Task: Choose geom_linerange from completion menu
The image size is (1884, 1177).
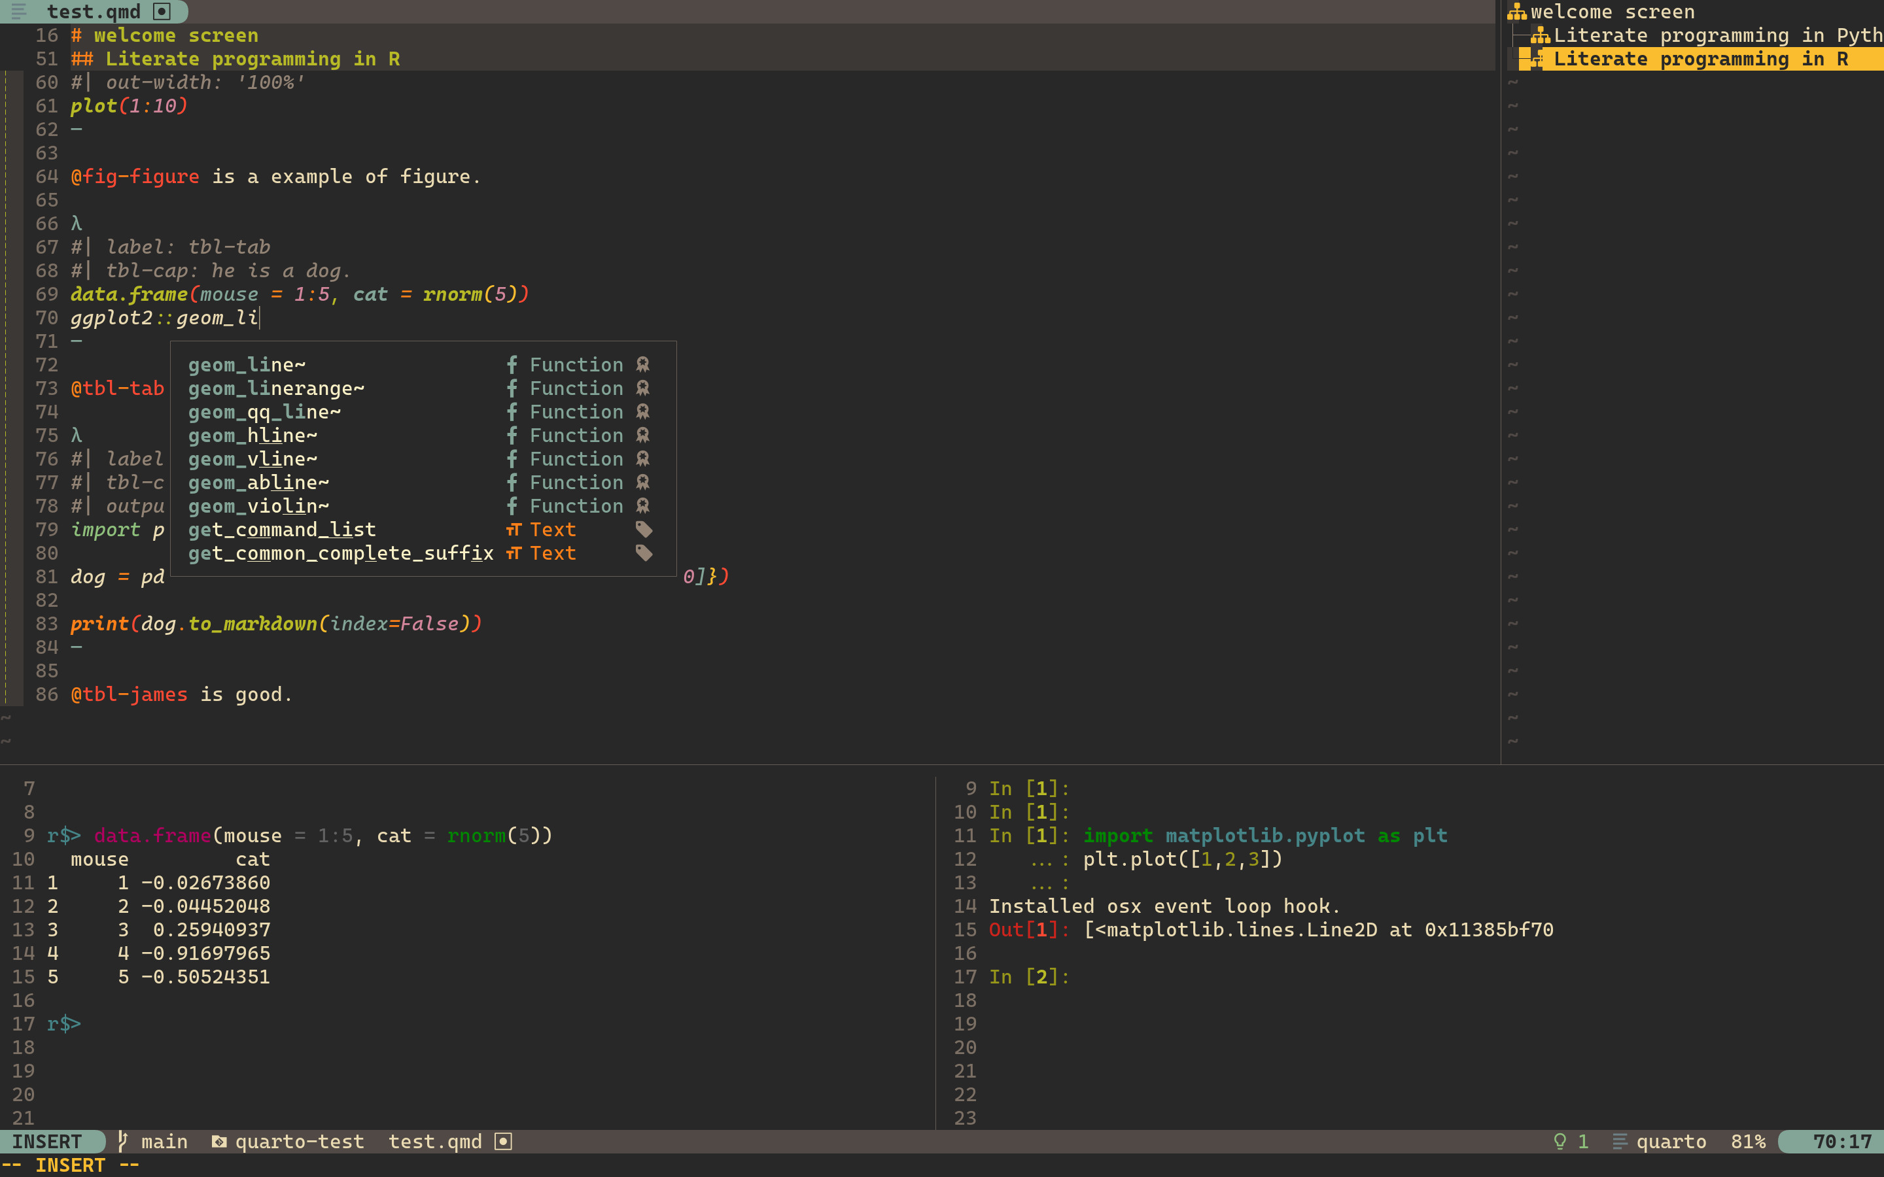Action: click(275, 388)
